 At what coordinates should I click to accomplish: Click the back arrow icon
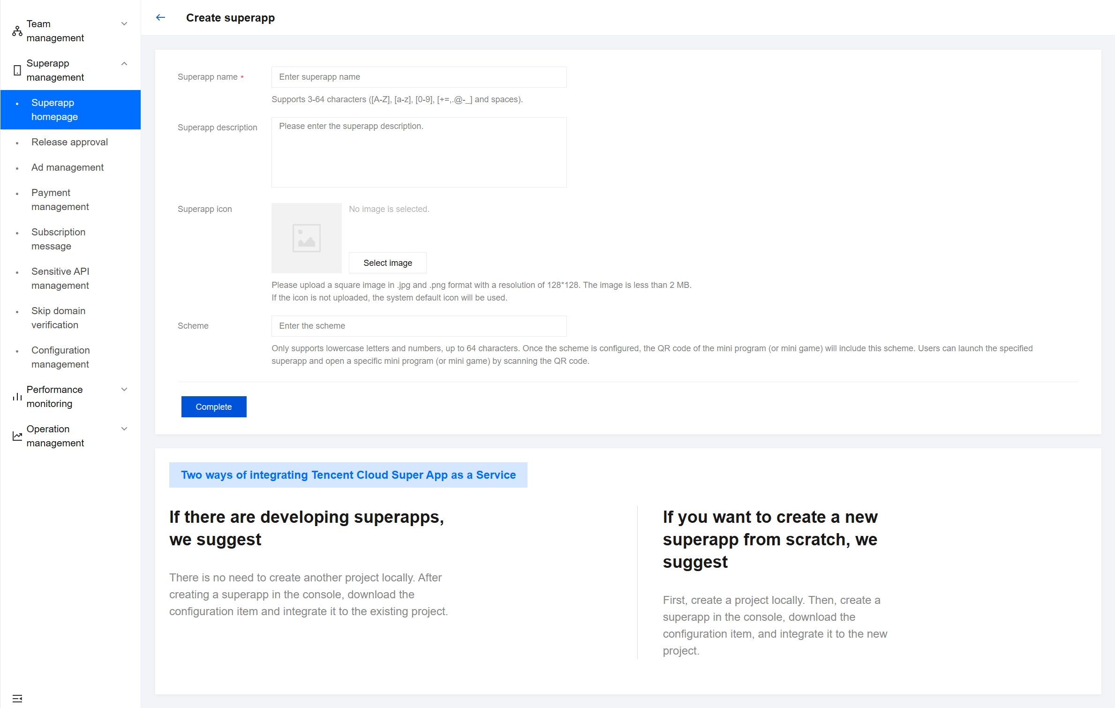click(x=160, y=18)
